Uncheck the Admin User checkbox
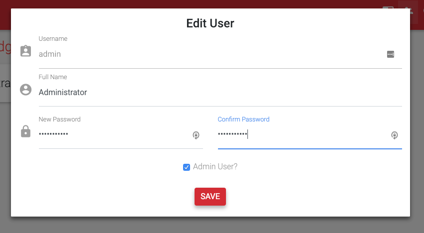Viewport: 424px width, 233px height. (187, 167)
